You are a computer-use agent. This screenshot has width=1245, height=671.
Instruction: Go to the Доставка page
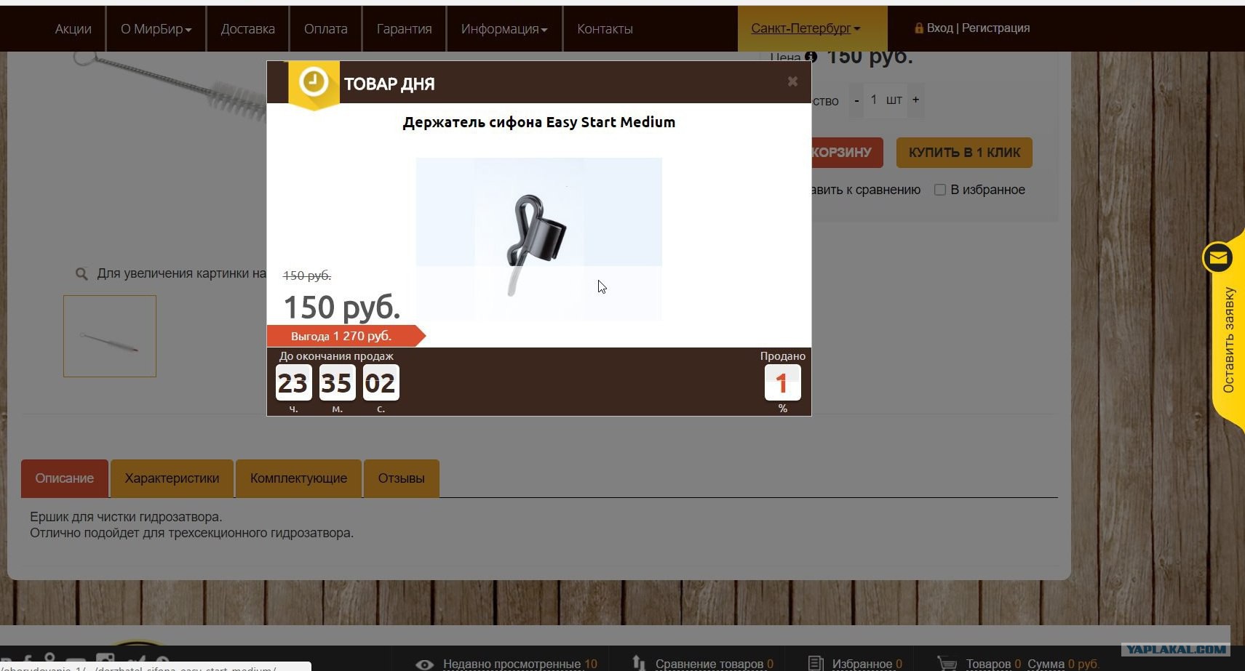[248, 29]
